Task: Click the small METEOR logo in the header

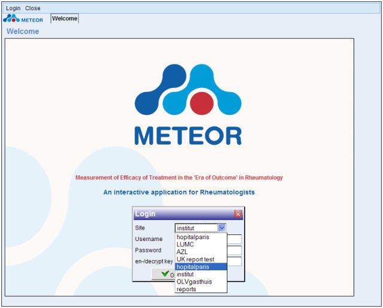Action: pyautogui.click(x=23, y=19)
